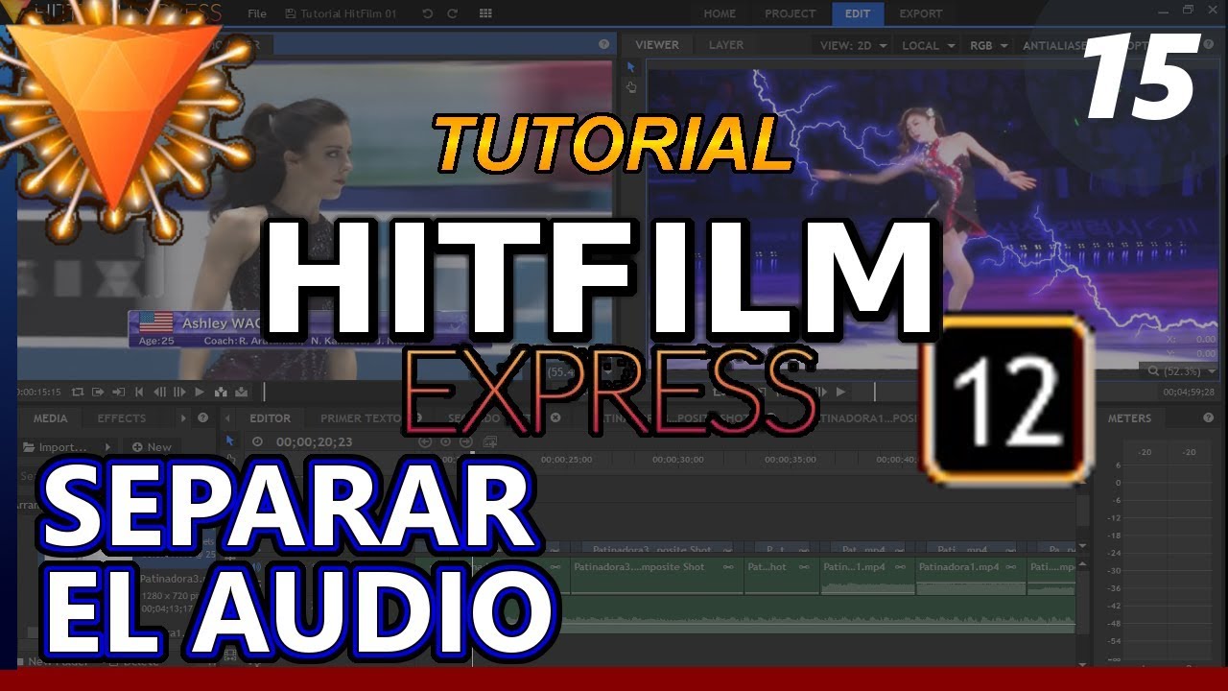Click the video track scroll-down arrow

[x=1082, y=546]
